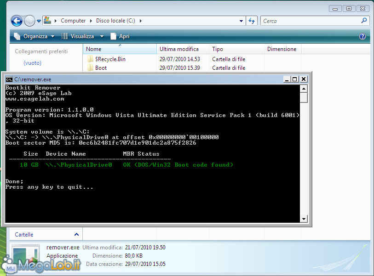
Task: Select Computer in the address breadcrumb
Action: [73, 21]
